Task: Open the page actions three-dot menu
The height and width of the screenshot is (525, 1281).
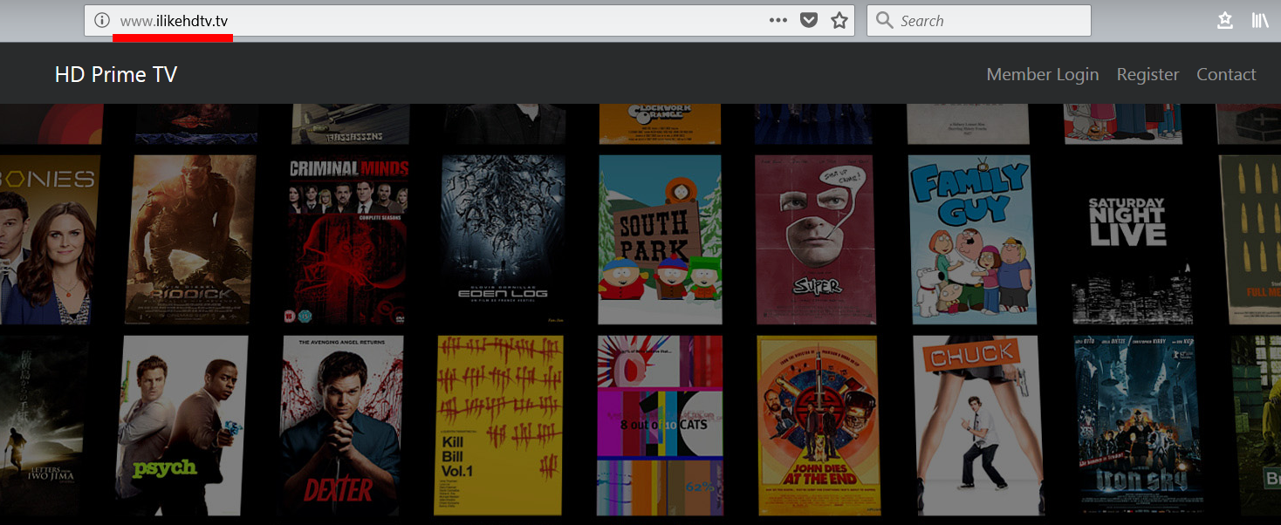Action: point(778,21)
